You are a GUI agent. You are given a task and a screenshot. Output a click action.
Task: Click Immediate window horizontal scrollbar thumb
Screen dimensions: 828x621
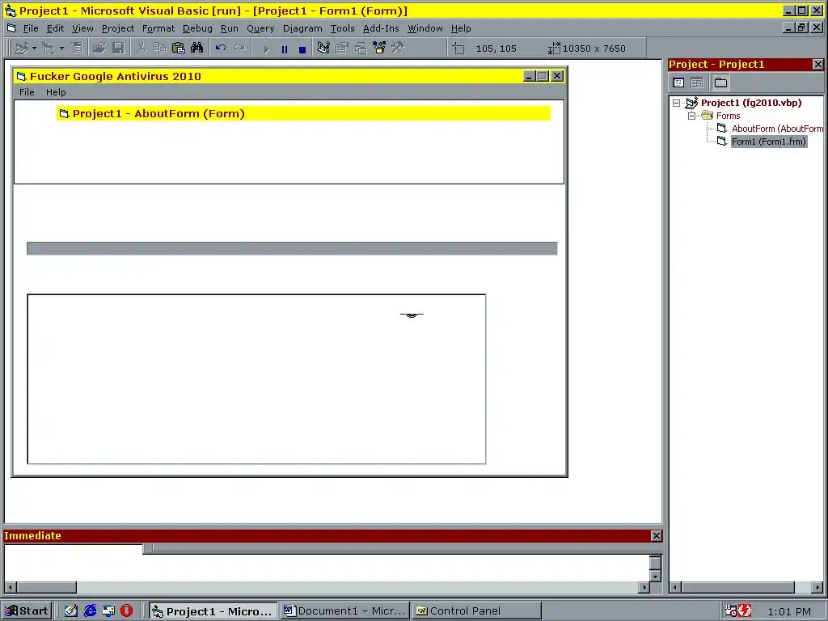click(x=47, y=587)
